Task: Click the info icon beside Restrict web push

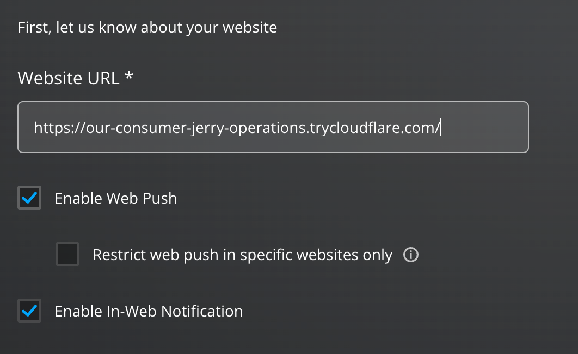Action: [411, 255]
